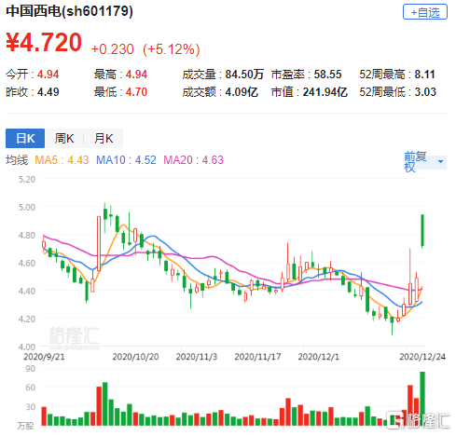Click the MA5 : 4.43 indicator label
This screenshot has height=436, width=456.
(62, 160)
